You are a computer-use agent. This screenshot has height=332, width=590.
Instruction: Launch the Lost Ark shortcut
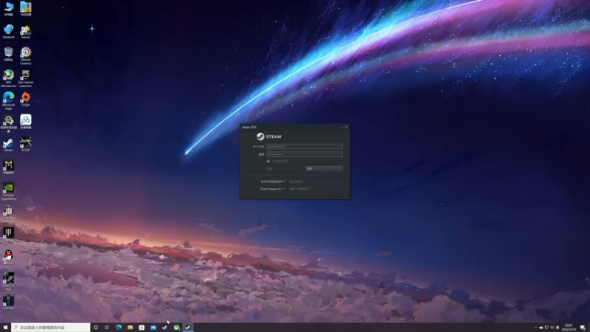coord(8,302)
